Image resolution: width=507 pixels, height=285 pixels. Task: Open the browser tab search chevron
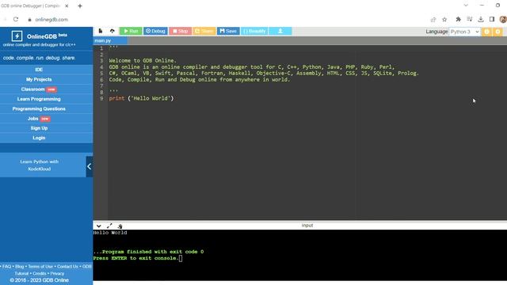466,6
